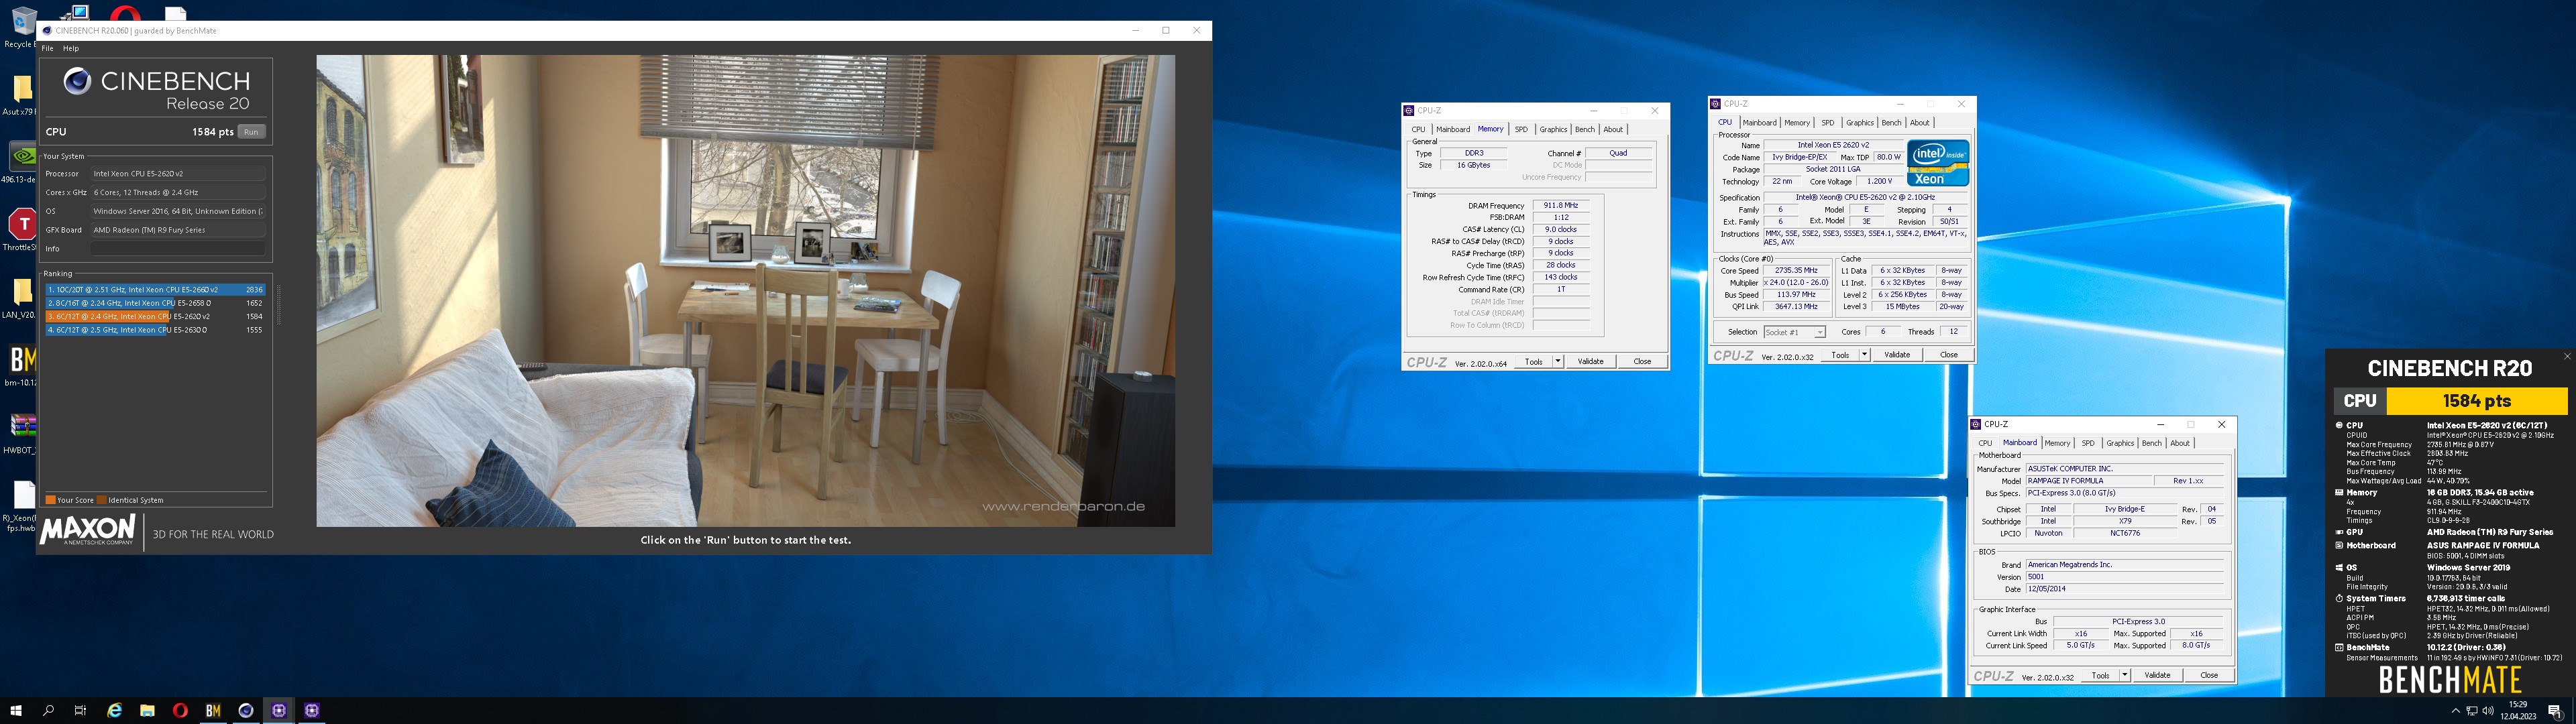Click the MAXON logo in Cinebench
Image resolution: width=2576 pixels, height=724 pixels.
point(88,529)
